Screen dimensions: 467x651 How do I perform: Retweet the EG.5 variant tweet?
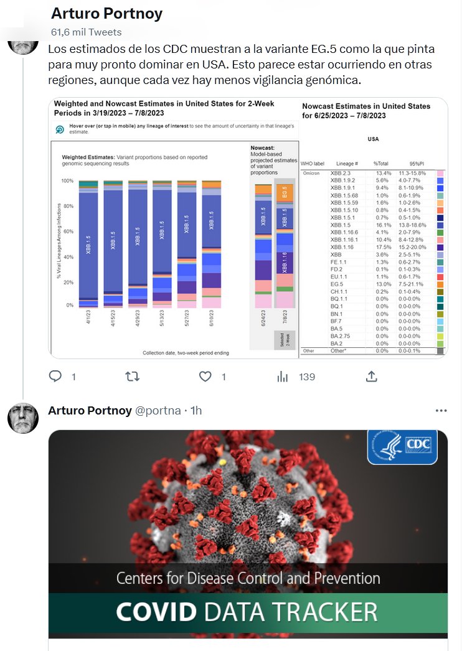click(x=133, y=377)
